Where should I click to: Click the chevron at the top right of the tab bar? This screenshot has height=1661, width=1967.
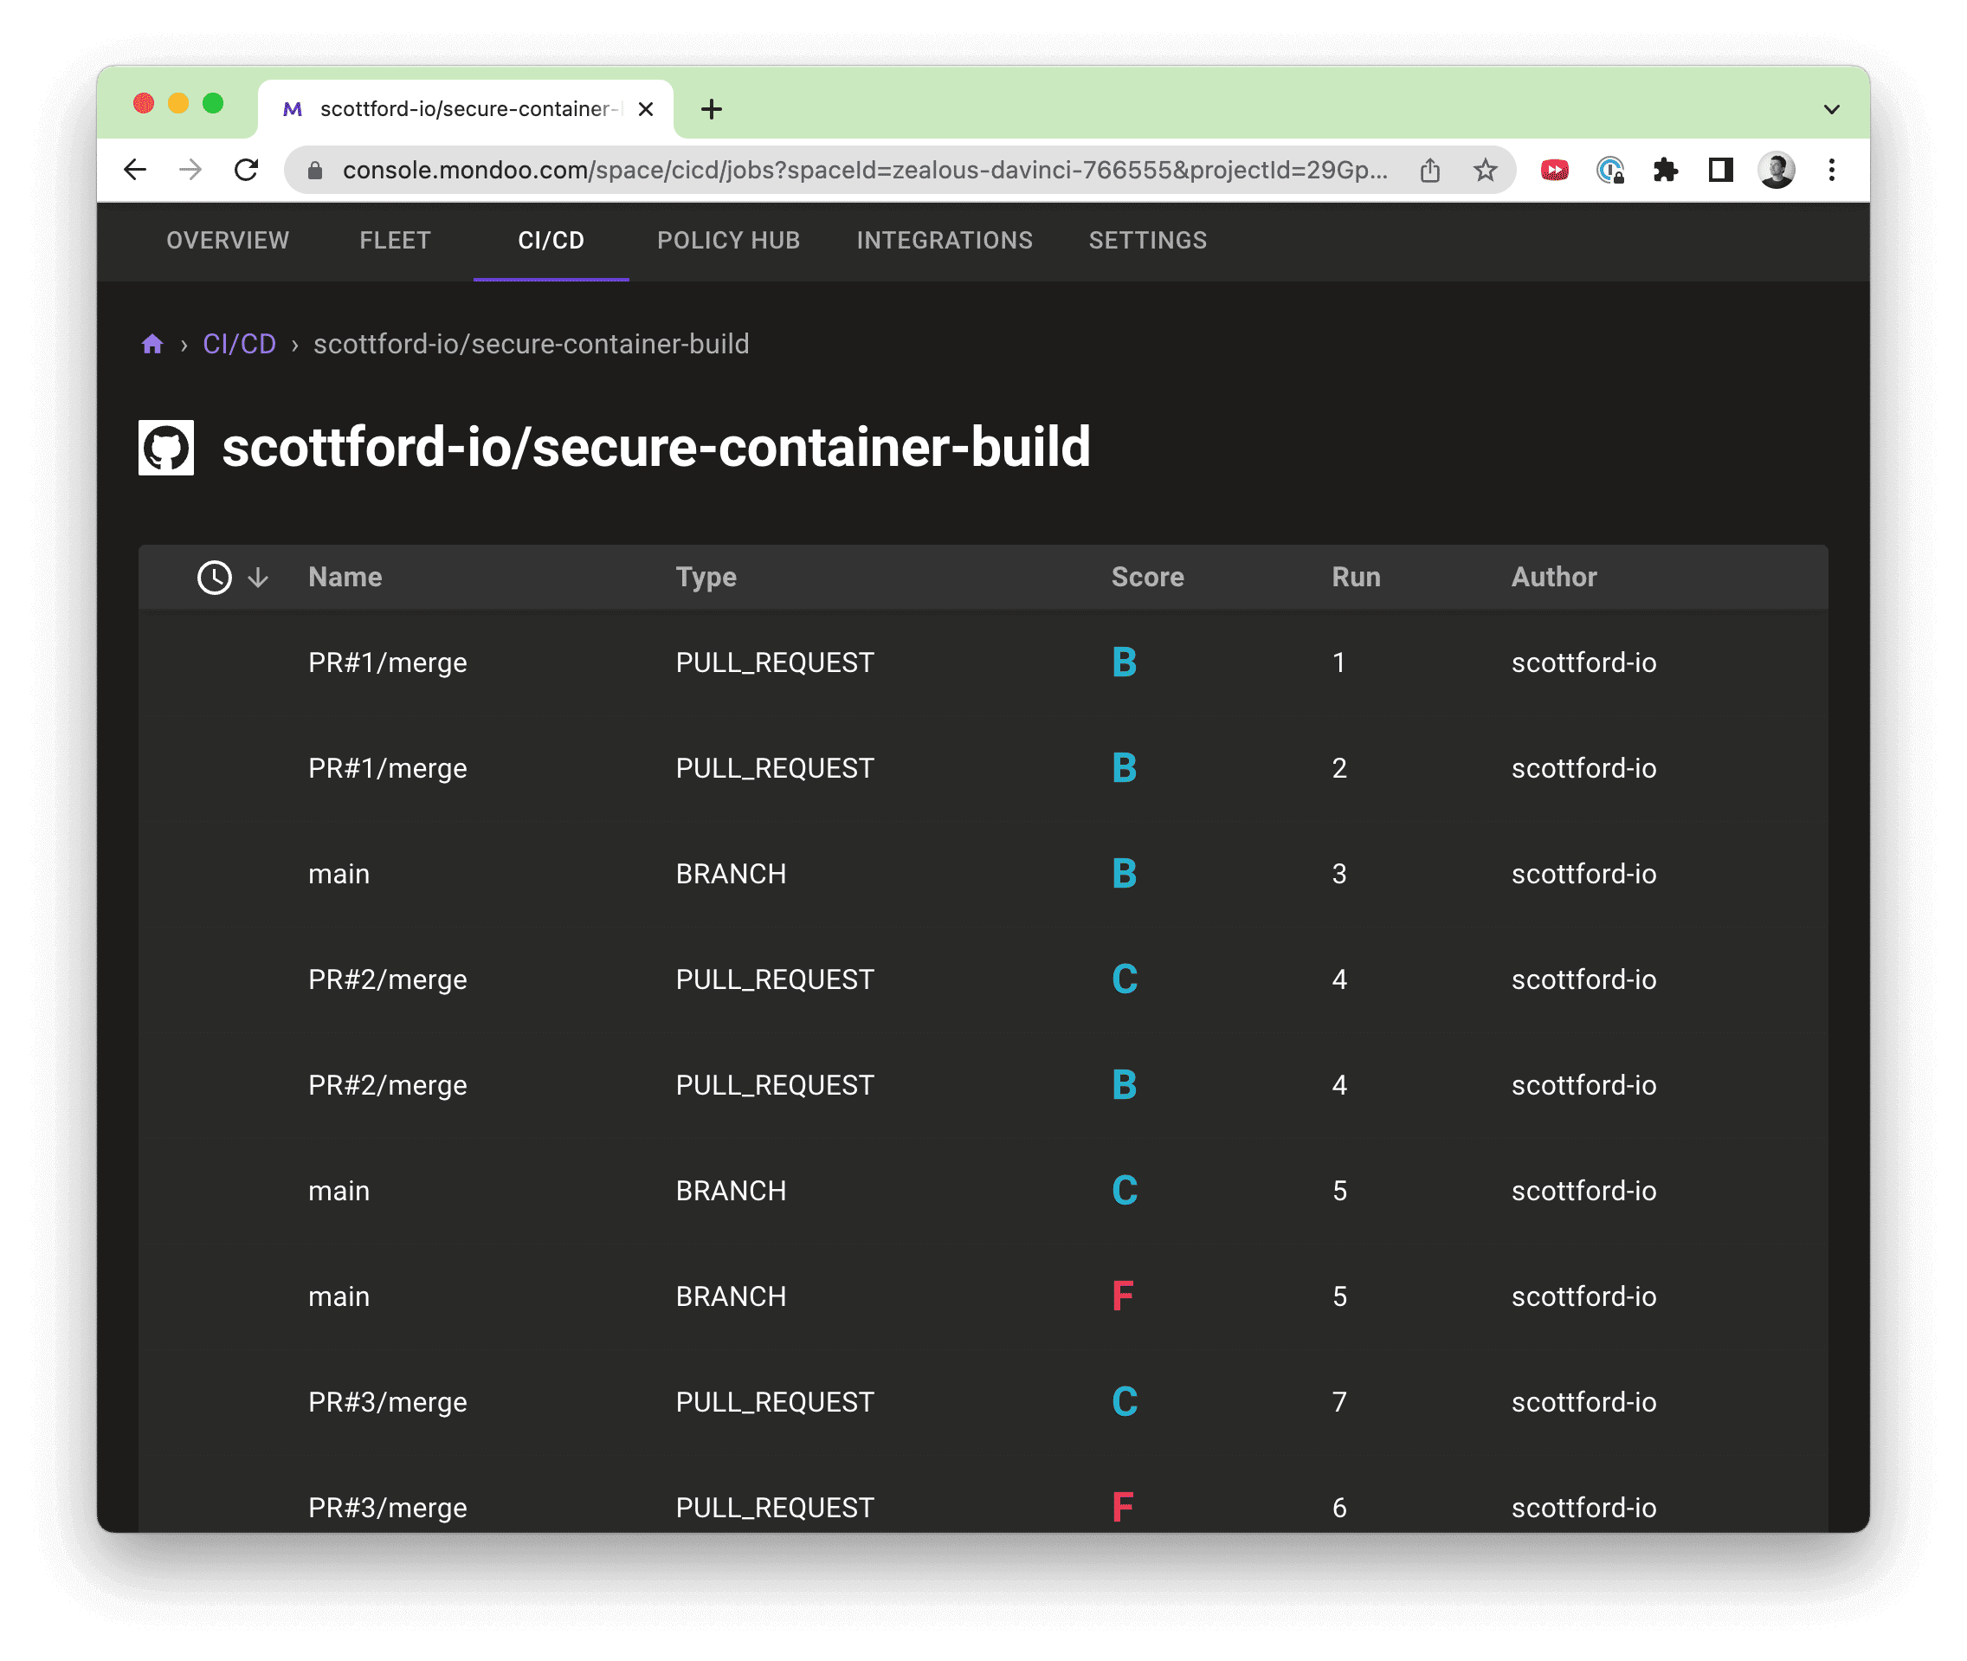click(x=1829, y=108)
